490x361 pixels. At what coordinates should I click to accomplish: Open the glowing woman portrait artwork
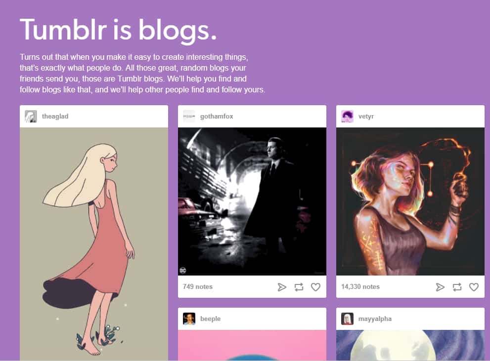click(410, 201)
